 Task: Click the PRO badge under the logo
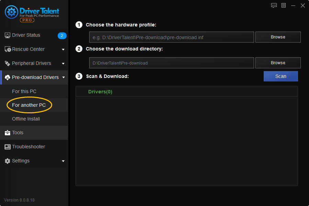tap(27, 20)
